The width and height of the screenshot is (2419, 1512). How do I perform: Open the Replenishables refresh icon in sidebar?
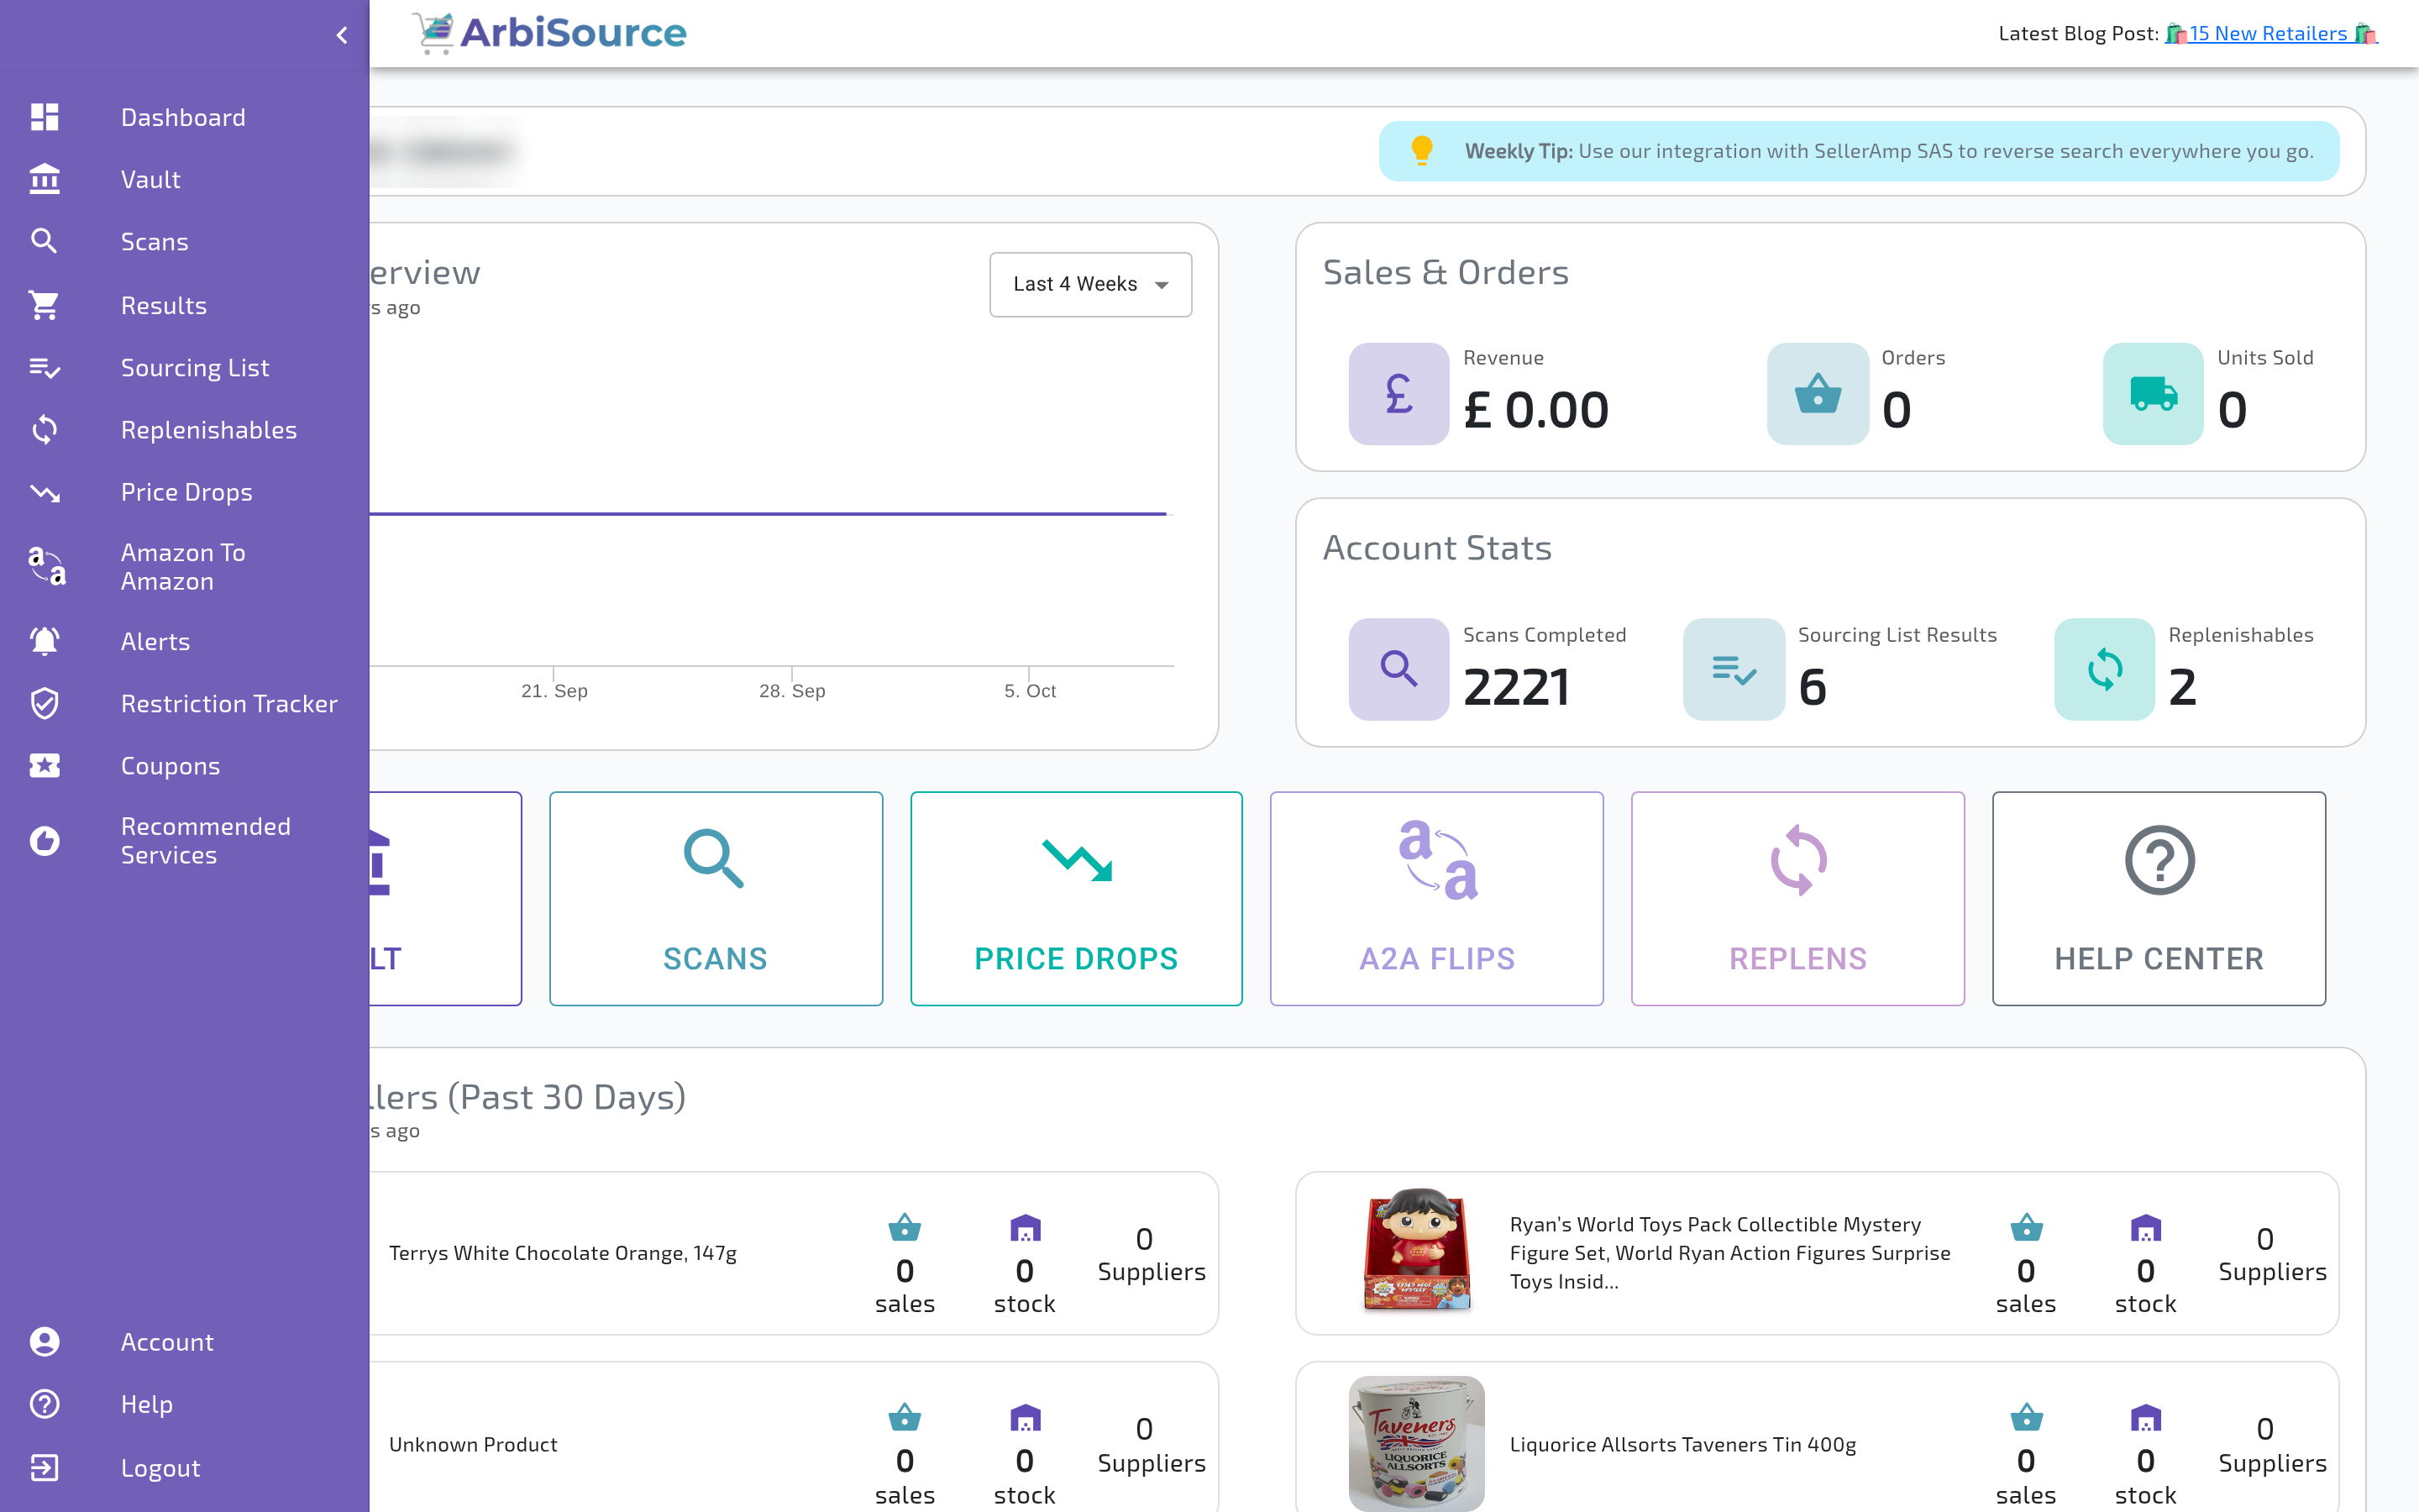pos(44,430)
